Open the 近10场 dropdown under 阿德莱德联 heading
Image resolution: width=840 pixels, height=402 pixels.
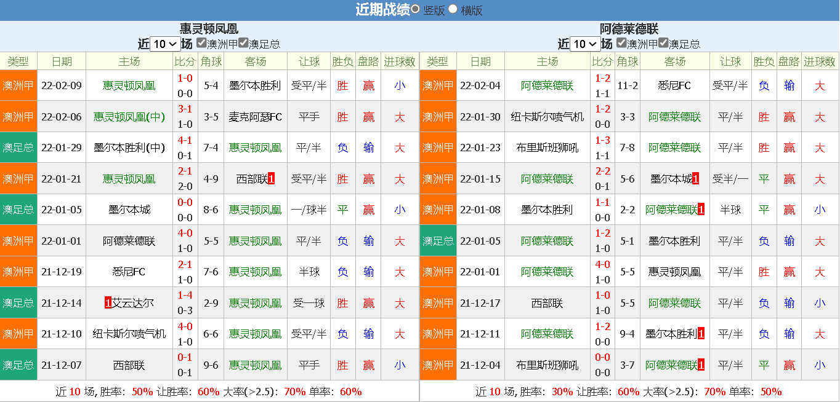[x=585, y=44]
